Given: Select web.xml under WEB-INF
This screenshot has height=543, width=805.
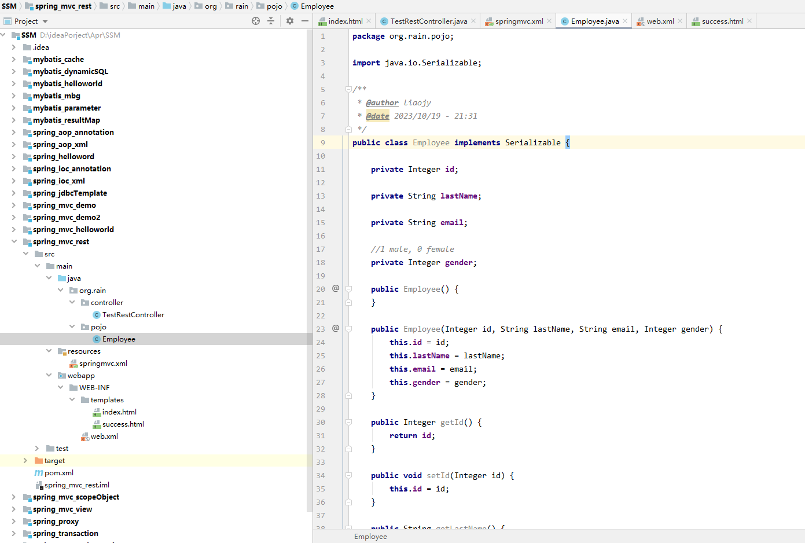Looking at the screenshot, I should 104,436.
